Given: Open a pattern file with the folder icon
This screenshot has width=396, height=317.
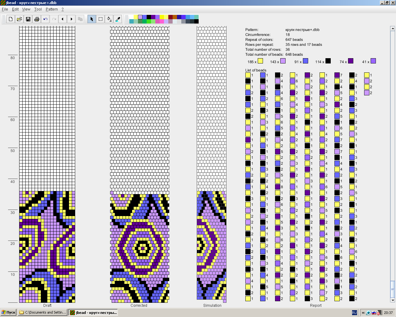Looking at the screenshot, I should coord(19,19).
